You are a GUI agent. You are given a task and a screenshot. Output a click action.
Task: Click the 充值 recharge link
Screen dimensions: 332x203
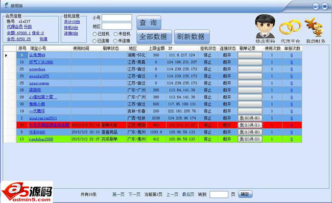[43, 39]
